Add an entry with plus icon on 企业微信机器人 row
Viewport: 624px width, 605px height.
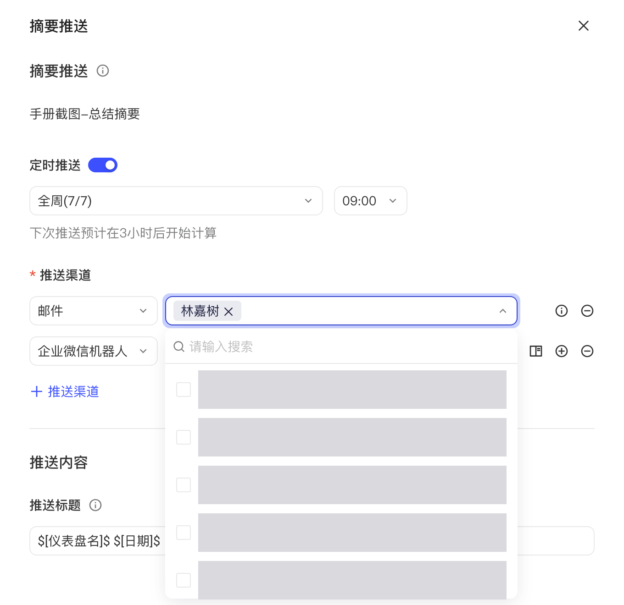(x=562, y=351)
